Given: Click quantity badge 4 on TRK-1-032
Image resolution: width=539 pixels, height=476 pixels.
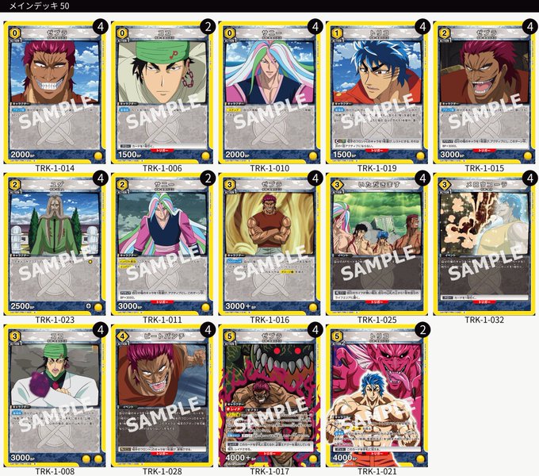Looking at the screenshot, I should click(530, 178).
